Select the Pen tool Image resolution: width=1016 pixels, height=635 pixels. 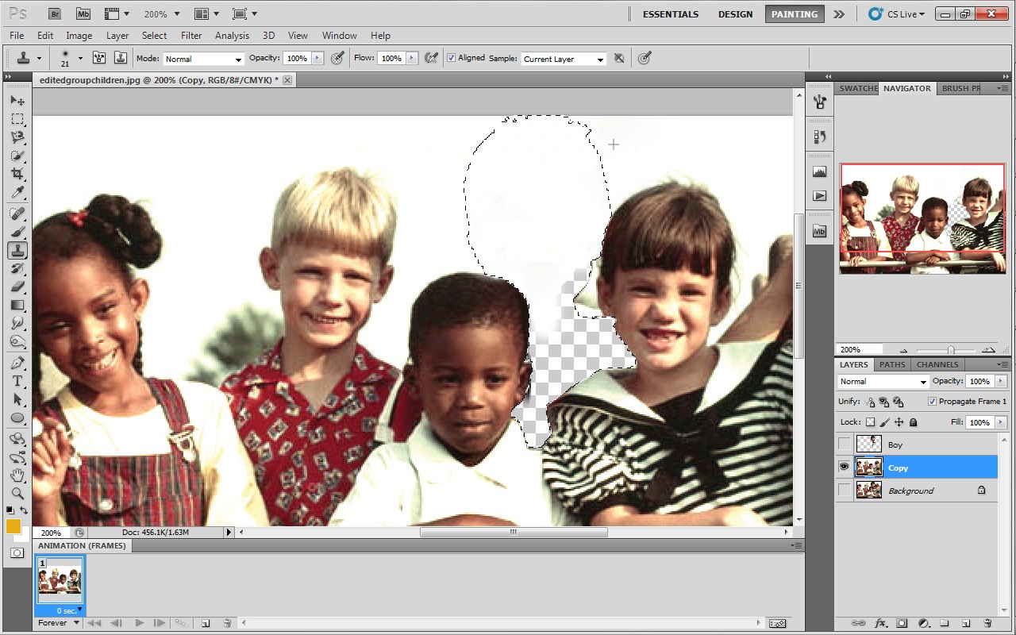click(17, 363)
